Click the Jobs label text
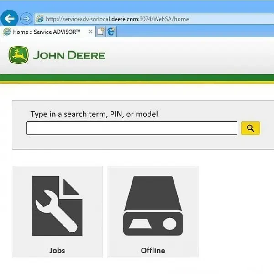 58,250
